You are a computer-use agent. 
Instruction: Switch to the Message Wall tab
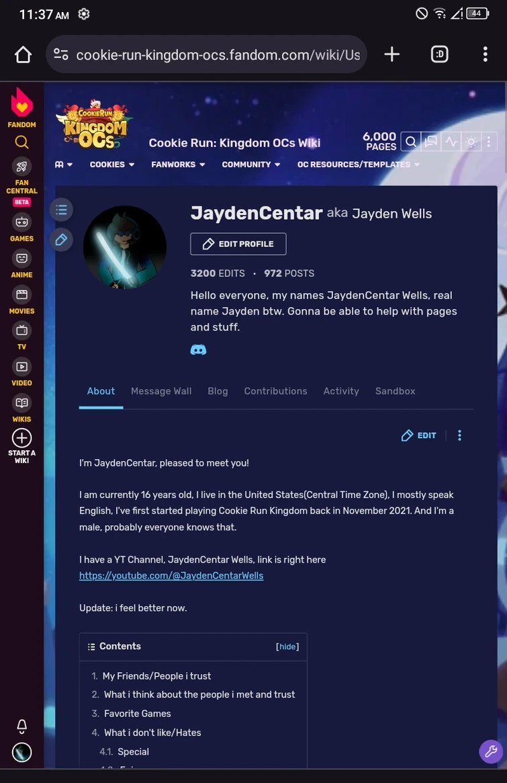(x=161, y=391)
